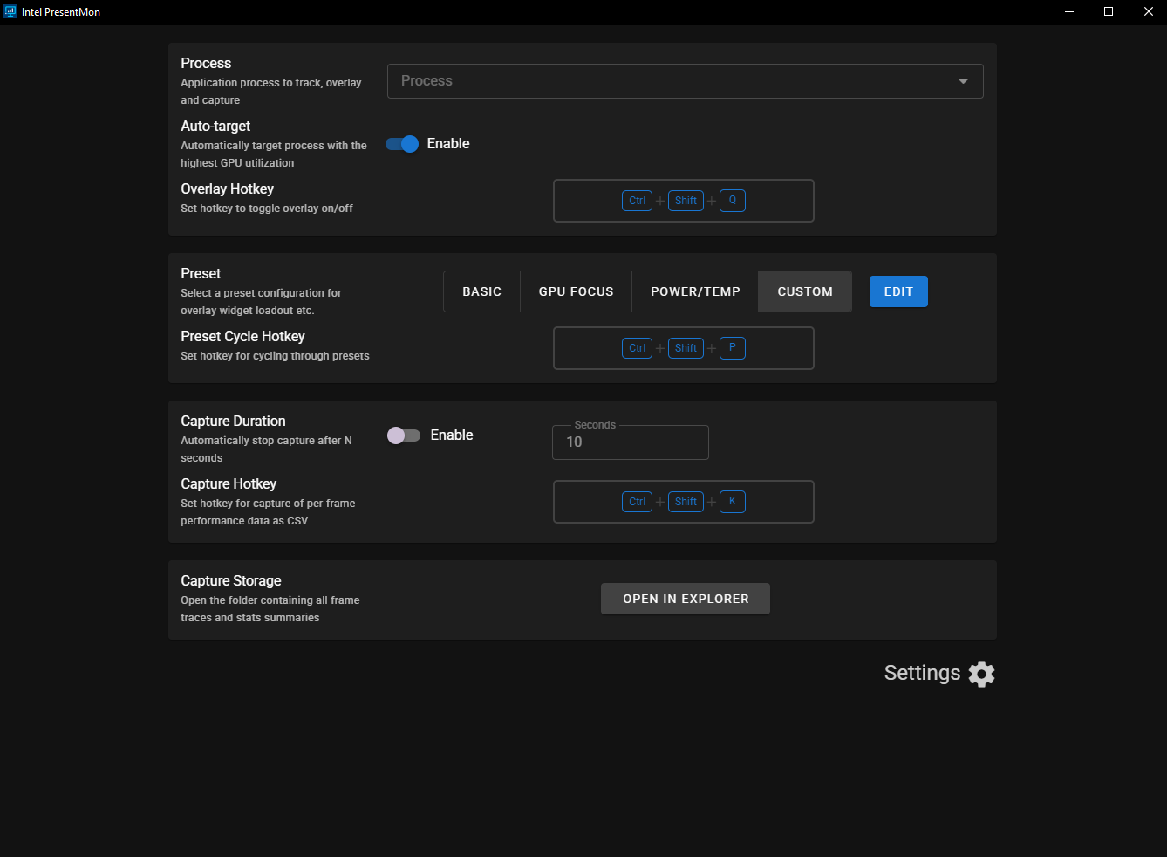Click the Process combo box placeholder text

(427, 80)
